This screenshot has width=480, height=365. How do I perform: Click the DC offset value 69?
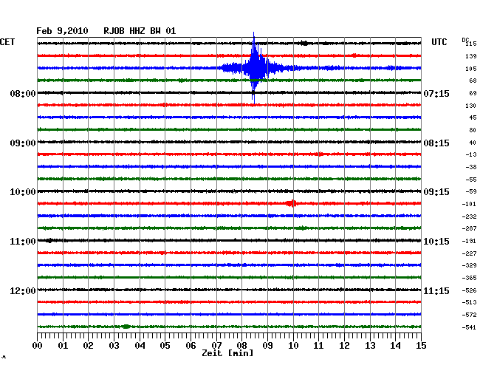click(473, 93)
